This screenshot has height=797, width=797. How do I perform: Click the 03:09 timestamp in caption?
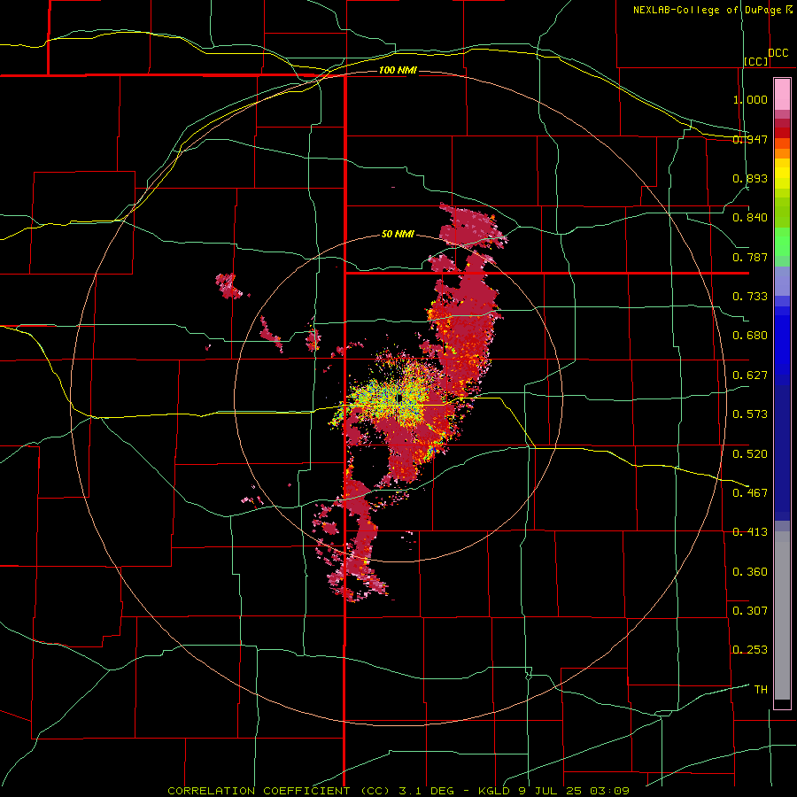(609, 791)
